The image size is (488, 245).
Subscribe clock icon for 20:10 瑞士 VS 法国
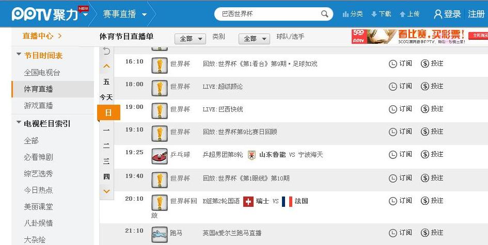click(393, 201)
